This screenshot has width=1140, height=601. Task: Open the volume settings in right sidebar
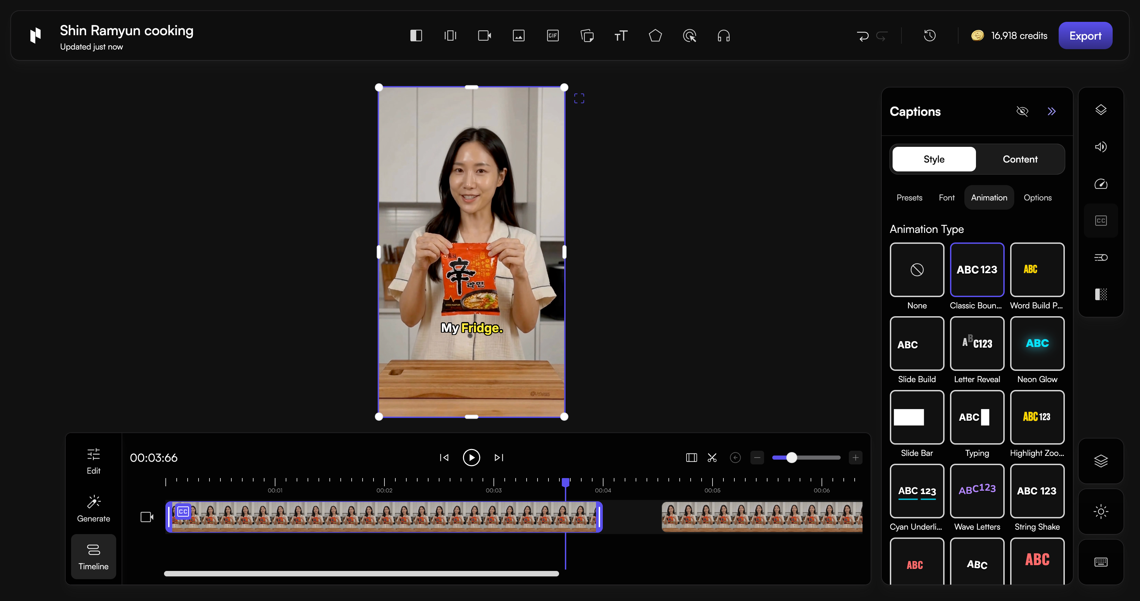tap(1101, 147)
